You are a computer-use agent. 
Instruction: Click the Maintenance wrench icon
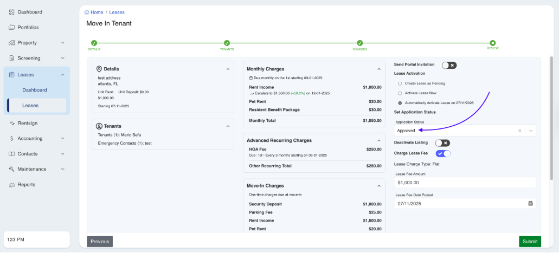point(12,169)
